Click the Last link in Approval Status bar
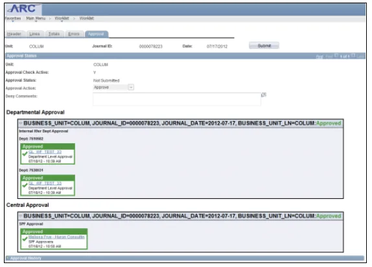 tap(360, 56)
